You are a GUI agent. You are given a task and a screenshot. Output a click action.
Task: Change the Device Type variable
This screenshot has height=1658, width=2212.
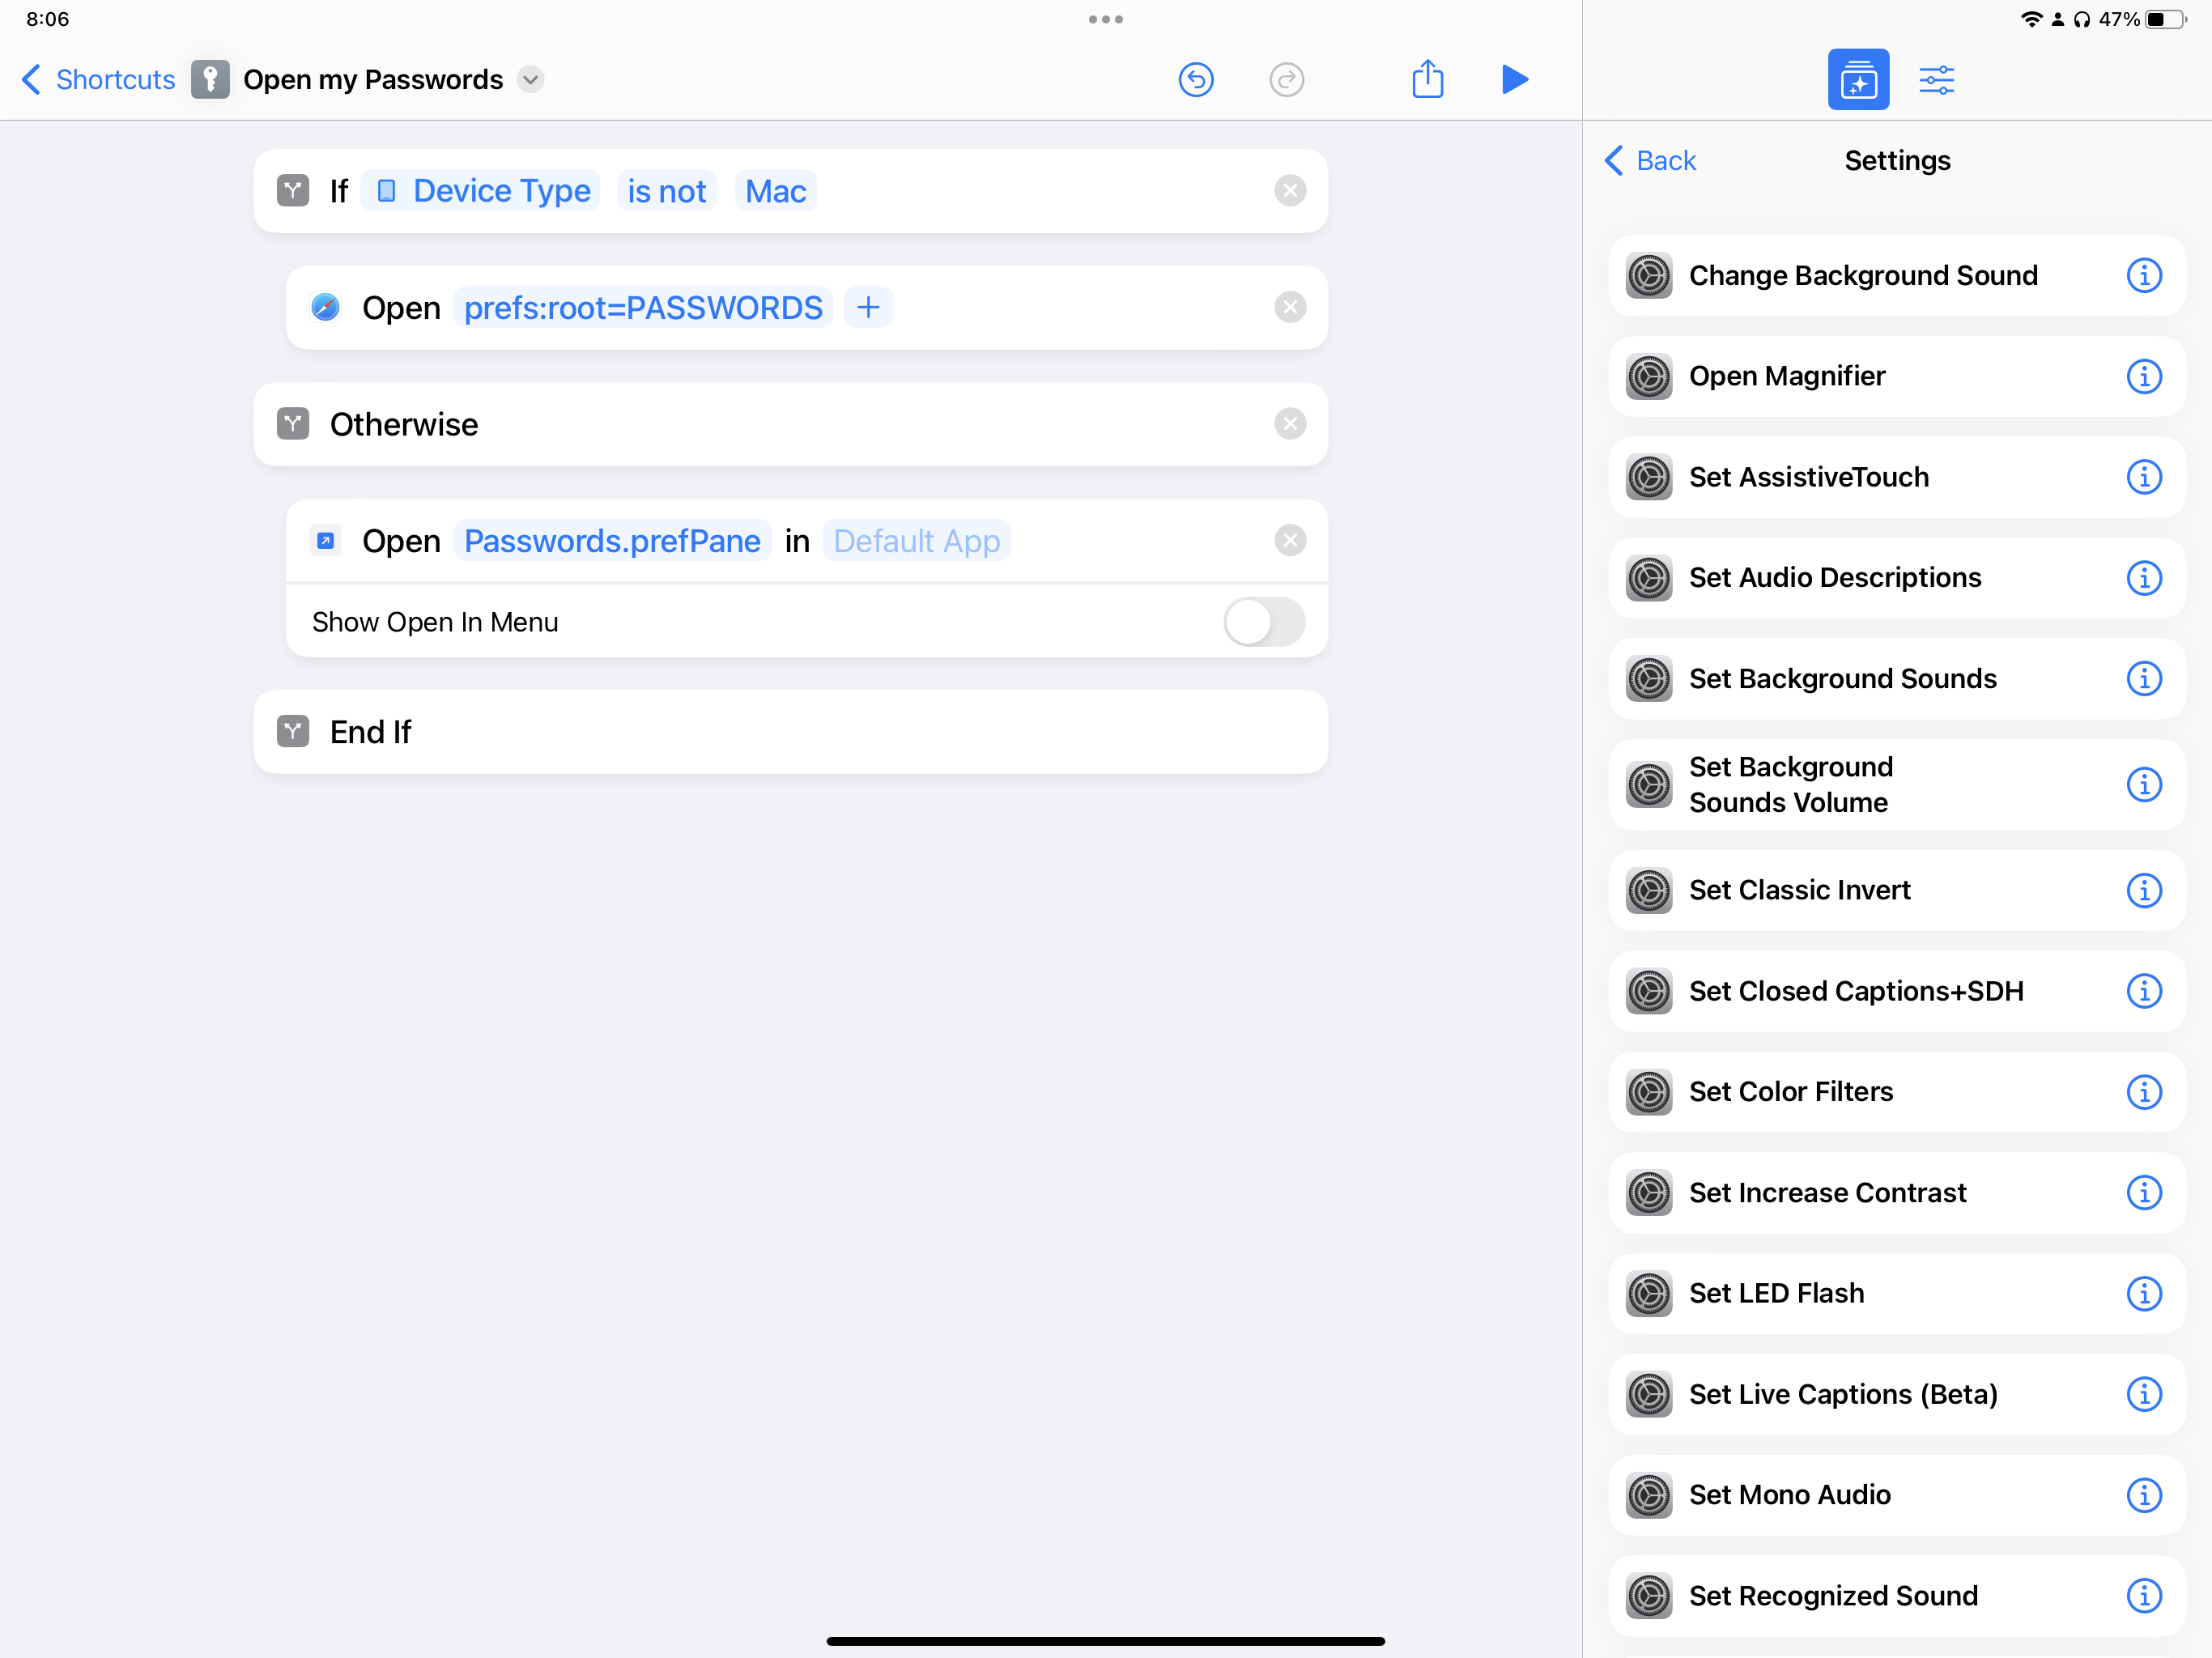(x=482, y=190)
